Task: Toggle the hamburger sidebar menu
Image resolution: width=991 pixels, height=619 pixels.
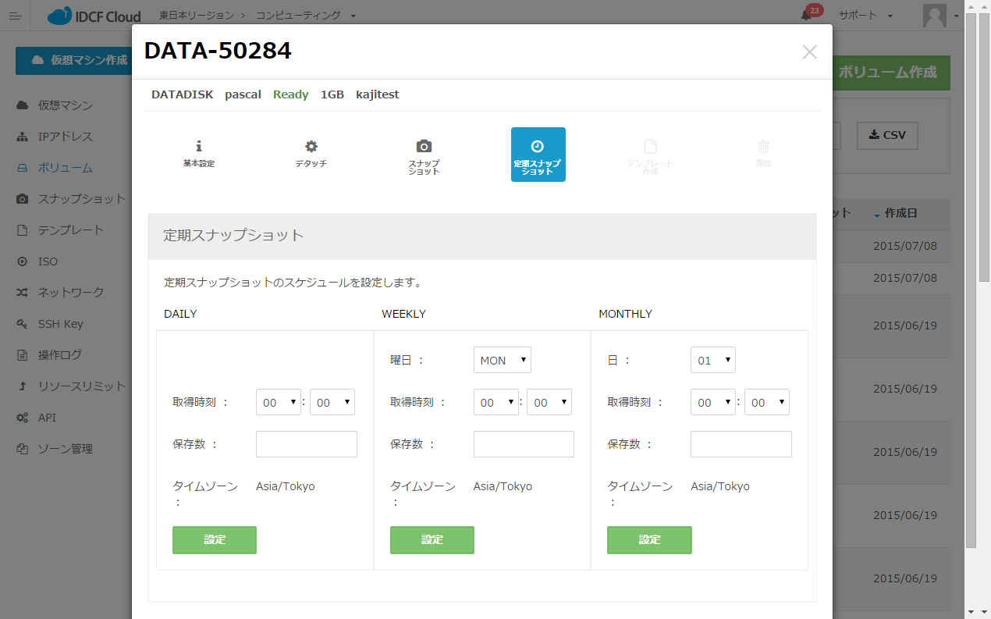Action: pyautogui.click(x=16, y=16)
